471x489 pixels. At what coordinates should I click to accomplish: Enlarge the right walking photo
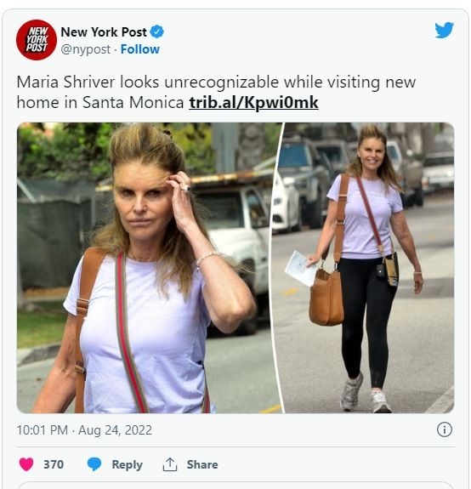[365, 268]
